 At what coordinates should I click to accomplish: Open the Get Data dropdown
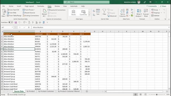point(4,13)
